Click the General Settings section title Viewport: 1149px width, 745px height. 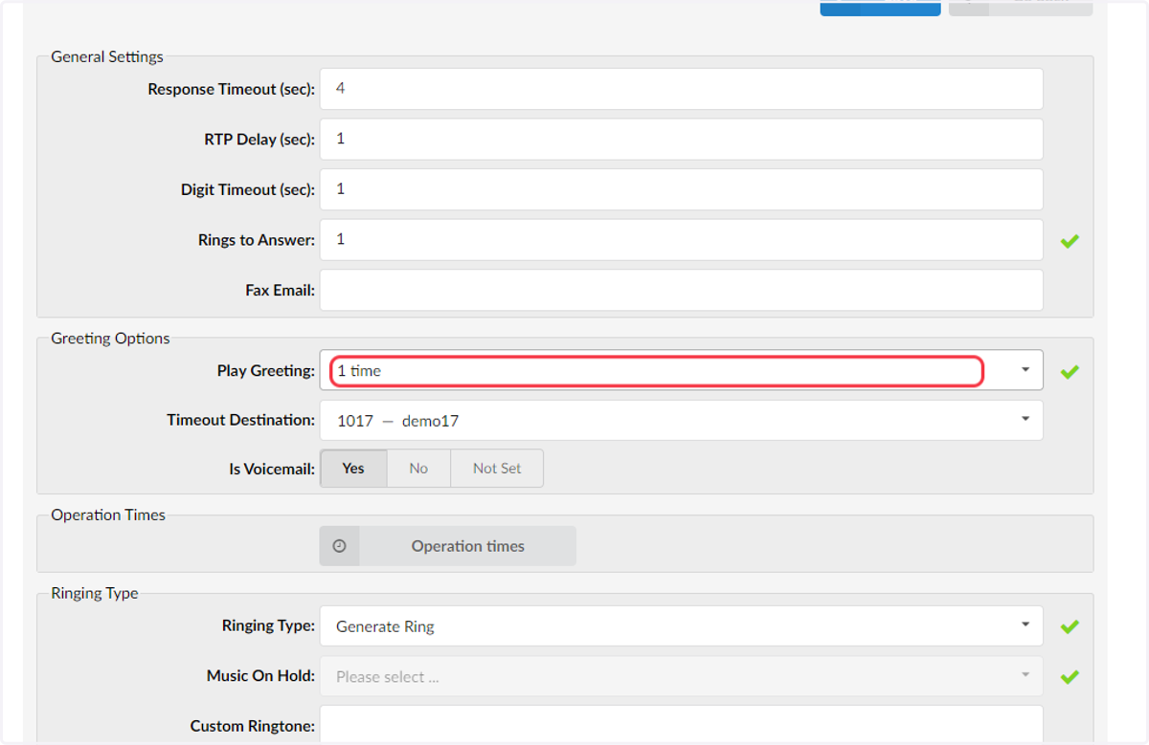[107, 56]
